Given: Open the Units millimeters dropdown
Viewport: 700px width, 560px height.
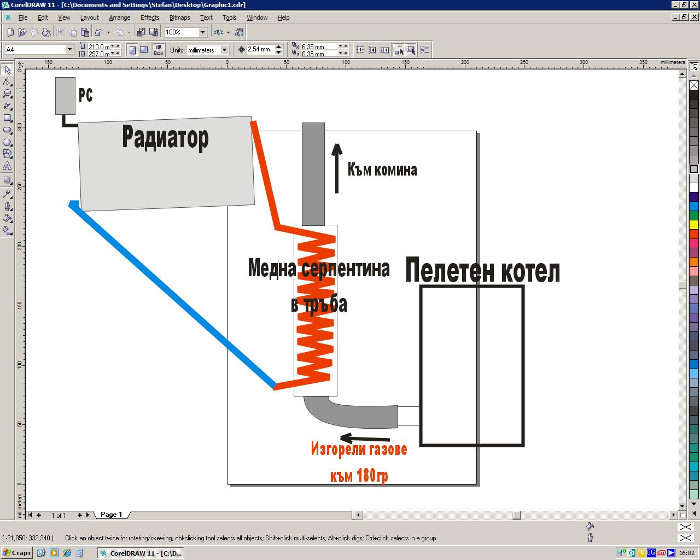Looking at the screenshot, I should click(224, 50).
